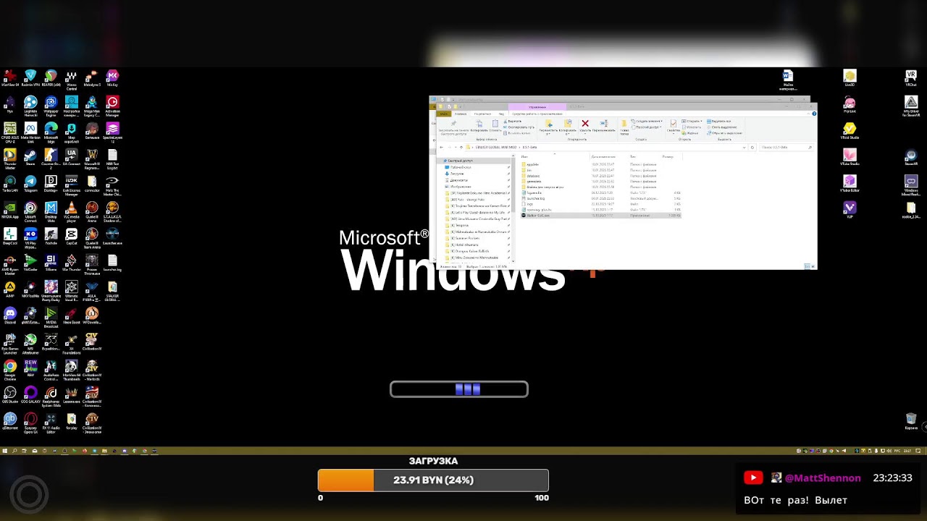Screen dimensions: 927x521
Task: Launch the VLC media player shortcut
Action: (x=71, y=211)
